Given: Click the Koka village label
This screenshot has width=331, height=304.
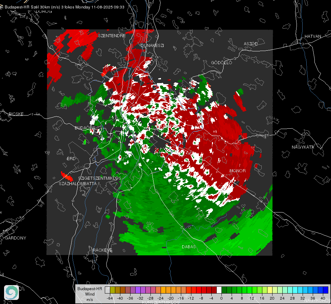Looking at the screenshot, I should (274, 118).
